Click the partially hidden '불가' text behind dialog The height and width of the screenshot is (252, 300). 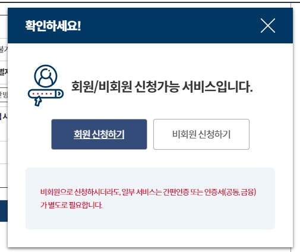[4, 49]
